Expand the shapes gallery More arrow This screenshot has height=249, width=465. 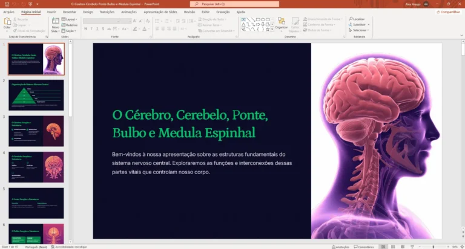point(272,29)
